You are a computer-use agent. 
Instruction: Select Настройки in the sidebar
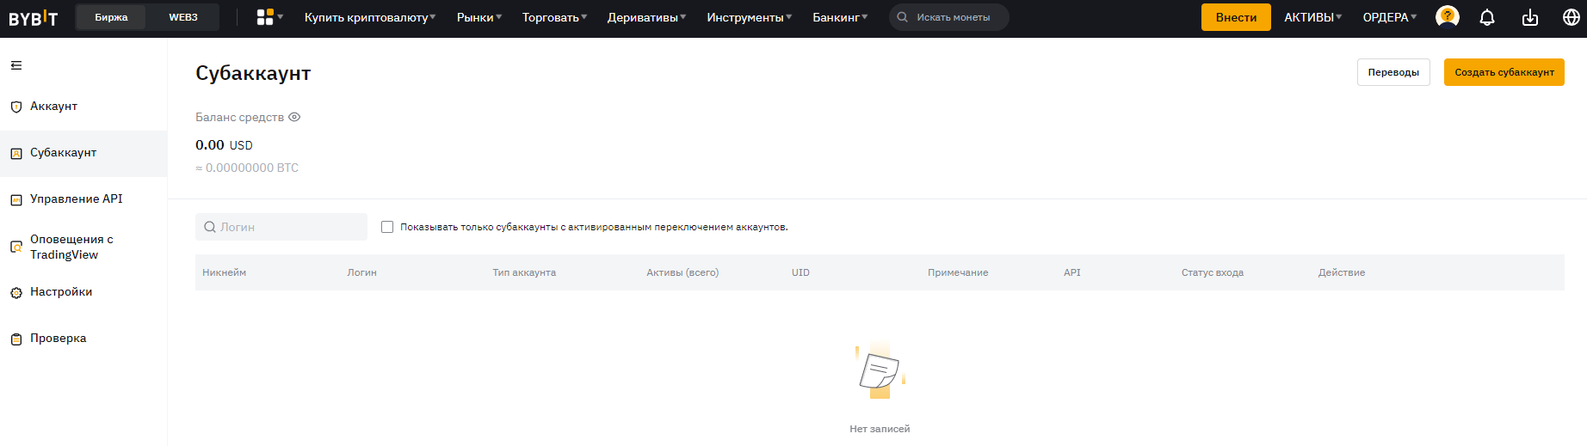[x=61, y=292]
